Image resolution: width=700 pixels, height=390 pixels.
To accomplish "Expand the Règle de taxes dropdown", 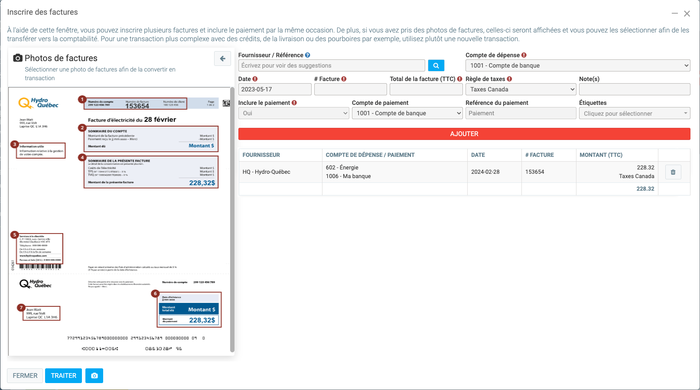I will [521, 89].
